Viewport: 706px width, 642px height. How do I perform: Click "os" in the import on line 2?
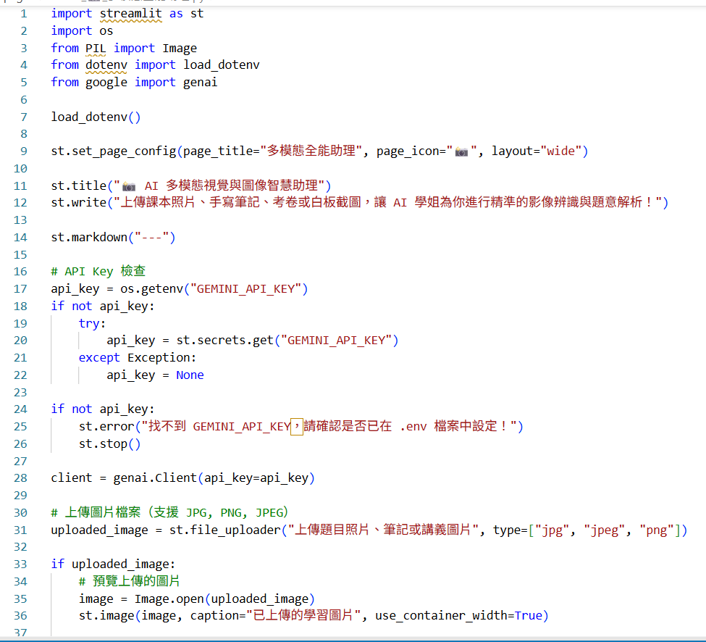tap(106, 30)
